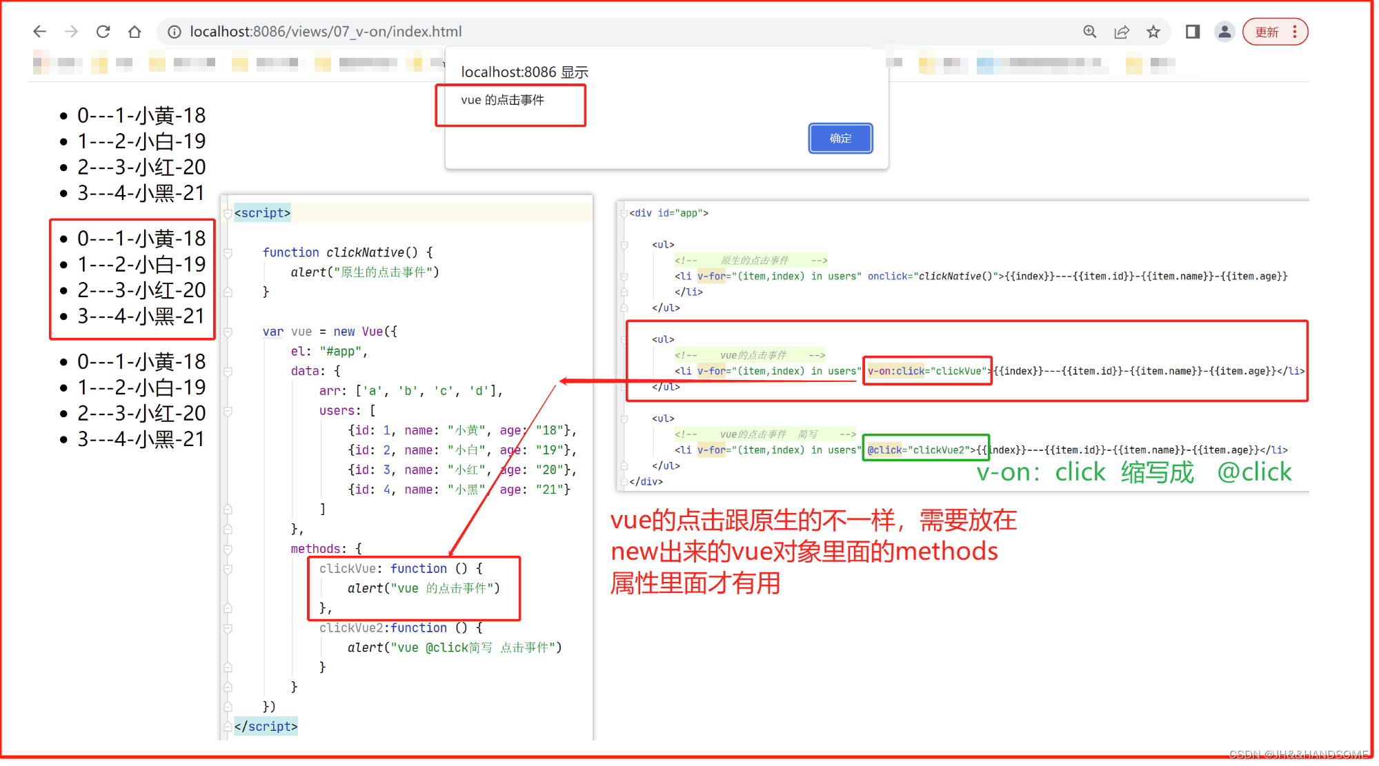The height and width of the screenshot is (766, 1379).
Task: Click third-list item 0---1-小黄-18
Action: 141,361
